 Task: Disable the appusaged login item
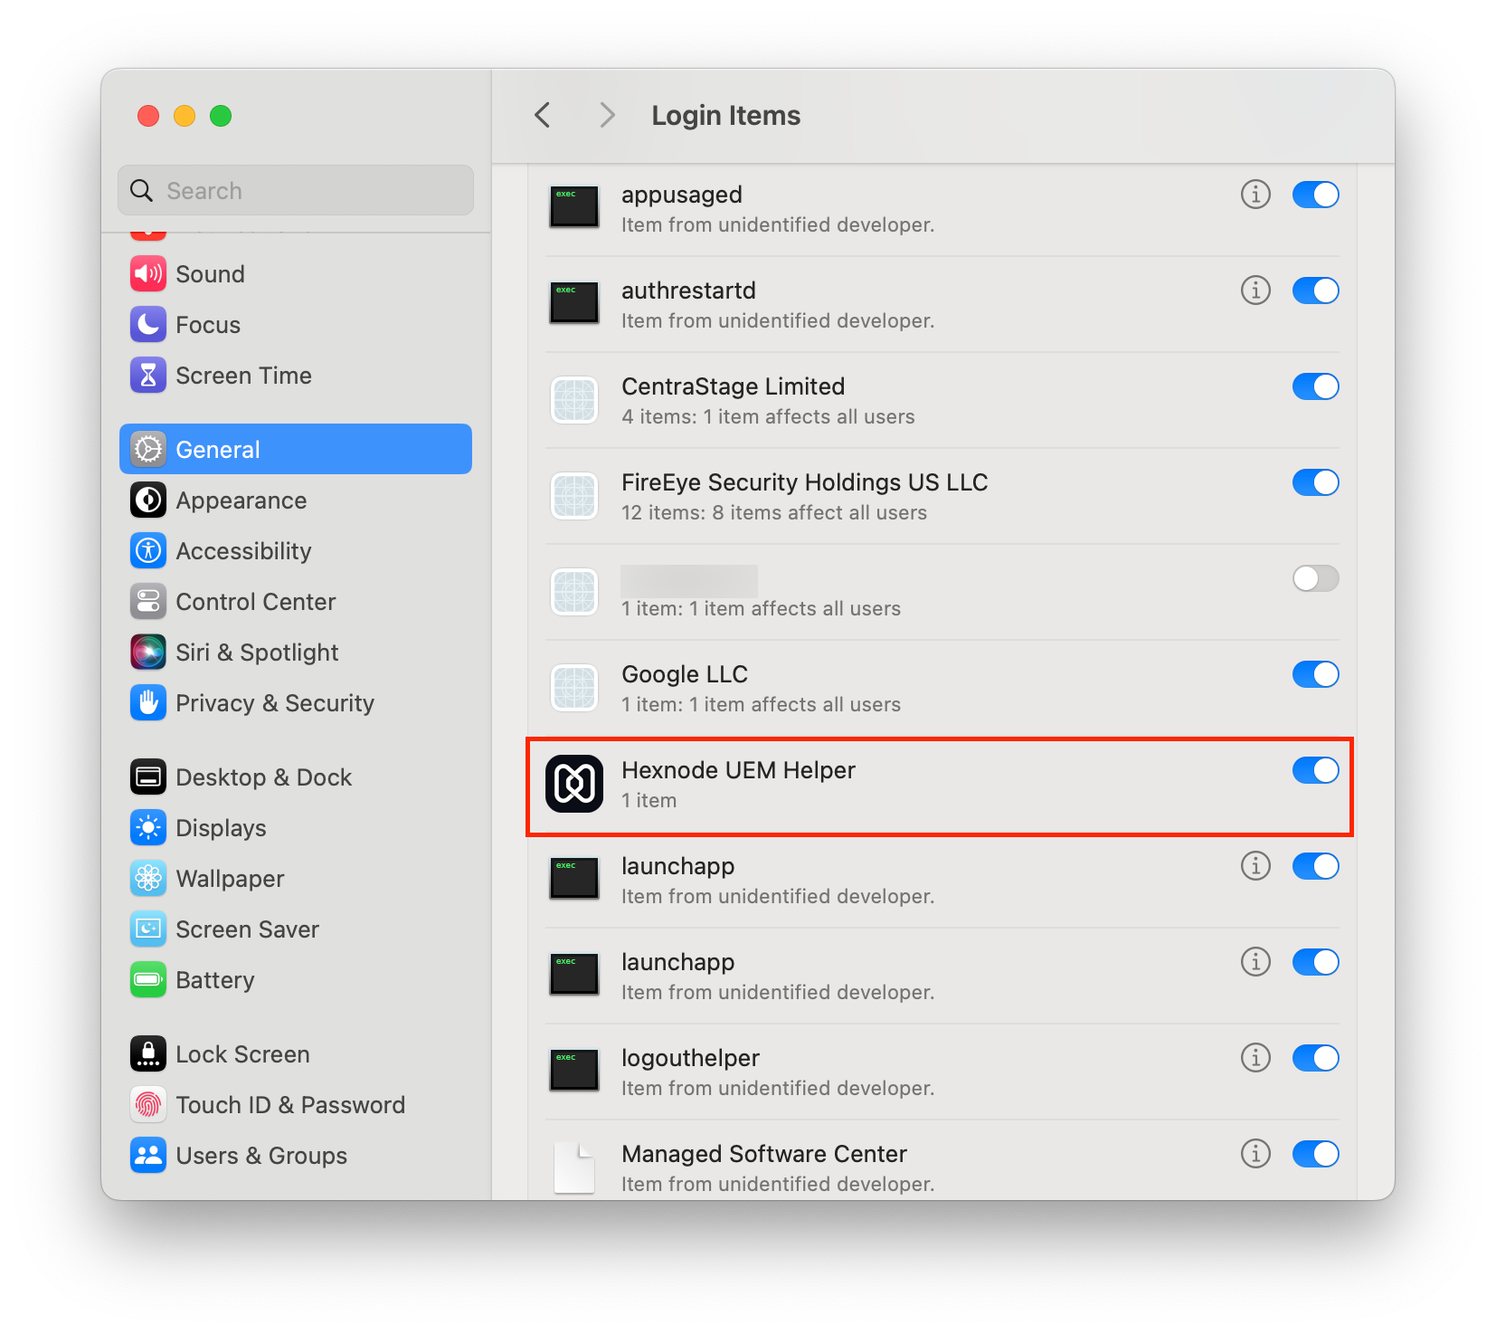[1316, 195]
